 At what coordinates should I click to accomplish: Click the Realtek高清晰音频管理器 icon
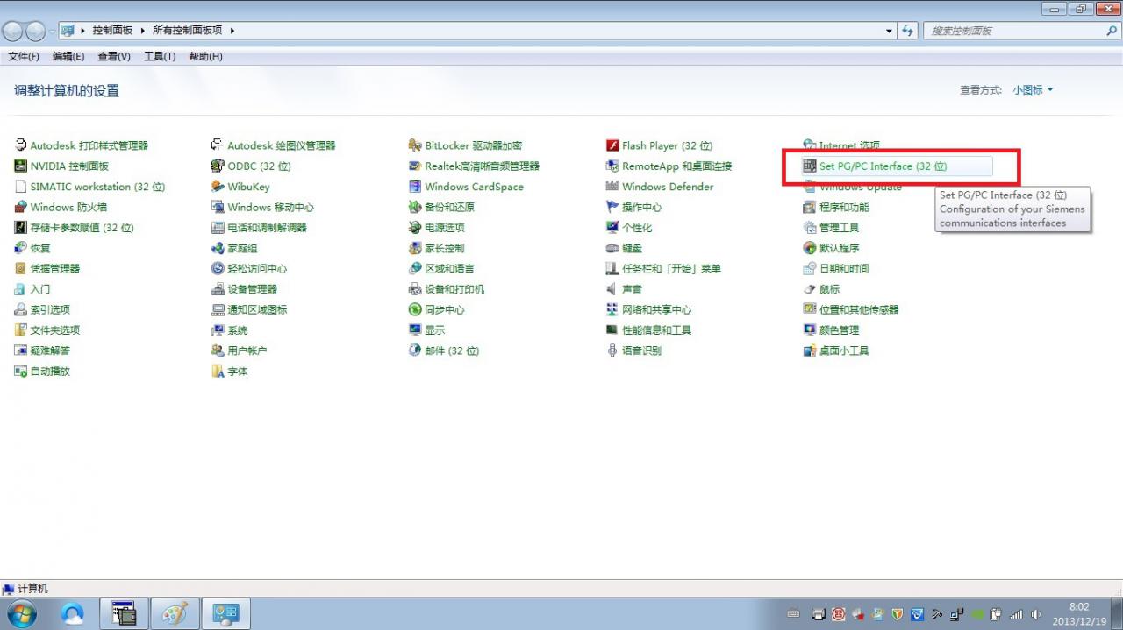(416, 166)
